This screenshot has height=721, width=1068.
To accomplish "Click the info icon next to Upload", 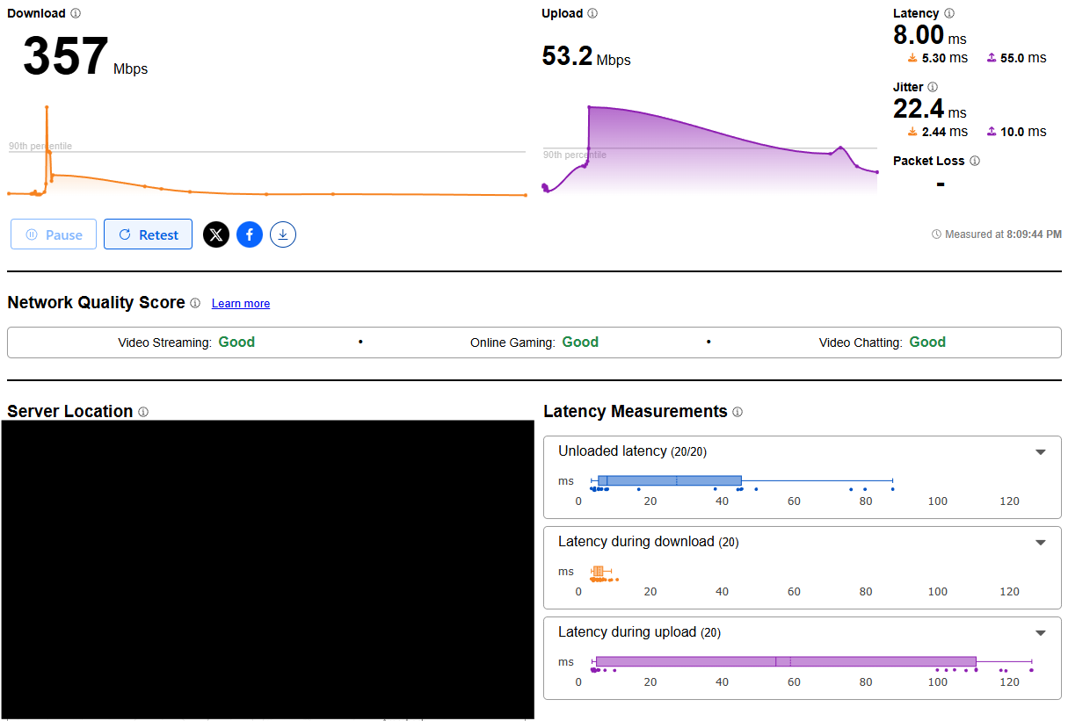I will point(592,13).
